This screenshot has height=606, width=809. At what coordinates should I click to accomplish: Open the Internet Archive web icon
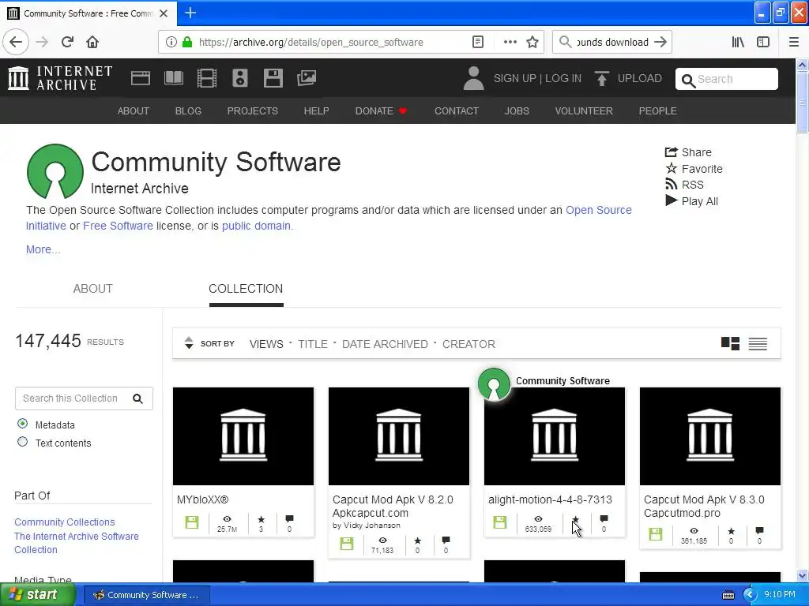pyautogui.click(x=141, y=78)
